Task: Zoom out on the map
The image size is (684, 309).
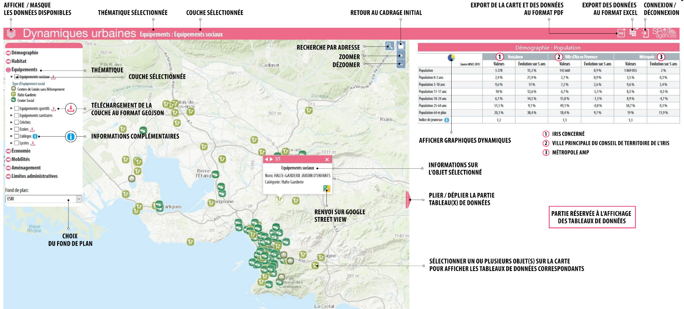Action: [x=401, y=64]
